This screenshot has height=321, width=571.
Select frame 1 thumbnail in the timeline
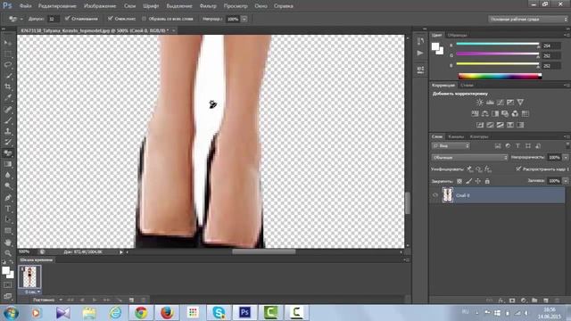pyautogui.click(x=29, y=276)
